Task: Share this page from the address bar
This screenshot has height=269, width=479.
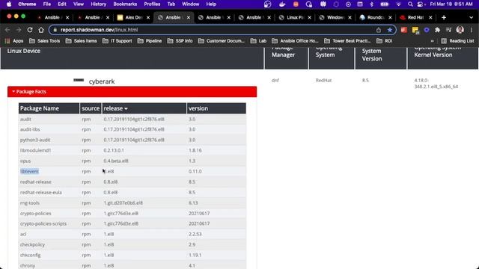Action: (x=379, y=30)
